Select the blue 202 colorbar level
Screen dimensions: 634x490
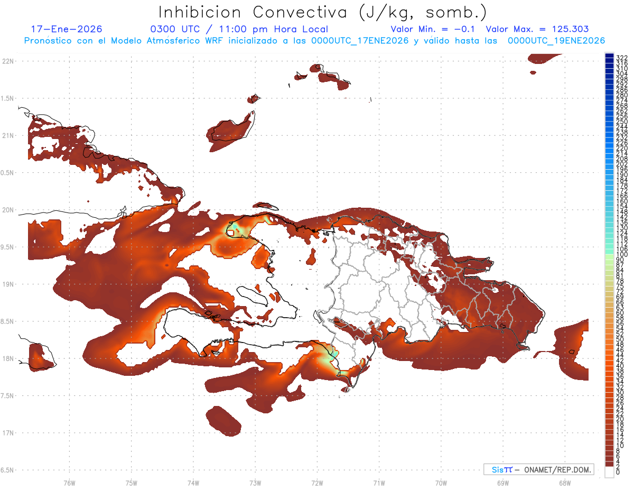coord(609,164)
